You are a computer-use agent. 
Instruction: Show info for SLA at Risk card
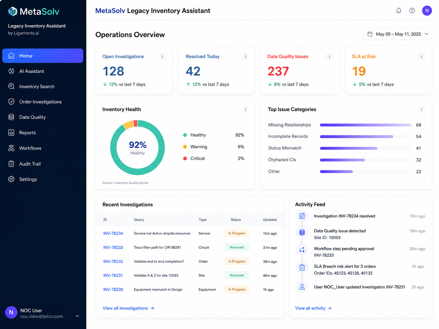[421, 56]
